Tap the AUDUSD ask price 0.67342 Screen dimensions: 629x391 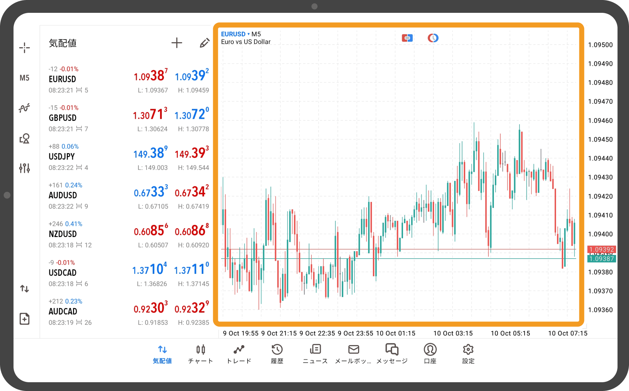(x=192, y=192)
